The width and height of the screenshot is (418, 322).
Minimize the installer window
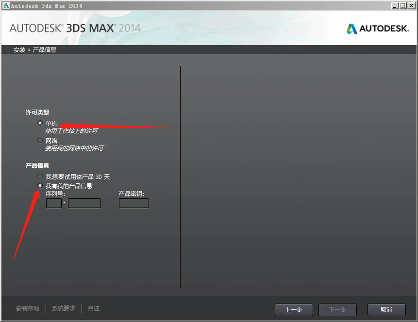(x=395, y=6)
